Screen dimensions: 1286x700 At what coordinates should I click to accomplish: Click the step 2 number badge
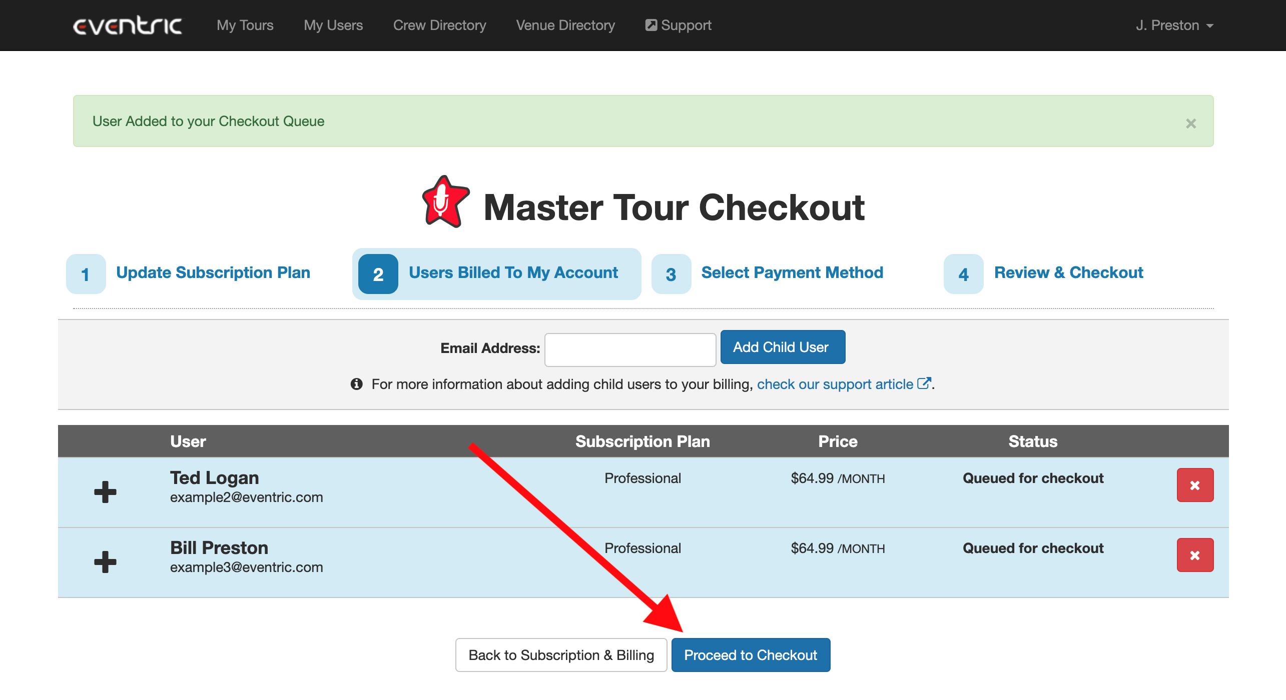tap(378, 274)
